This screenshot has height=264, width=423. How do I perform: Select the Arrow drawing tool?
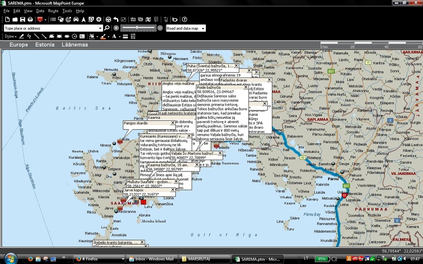[x=44, y=36]
